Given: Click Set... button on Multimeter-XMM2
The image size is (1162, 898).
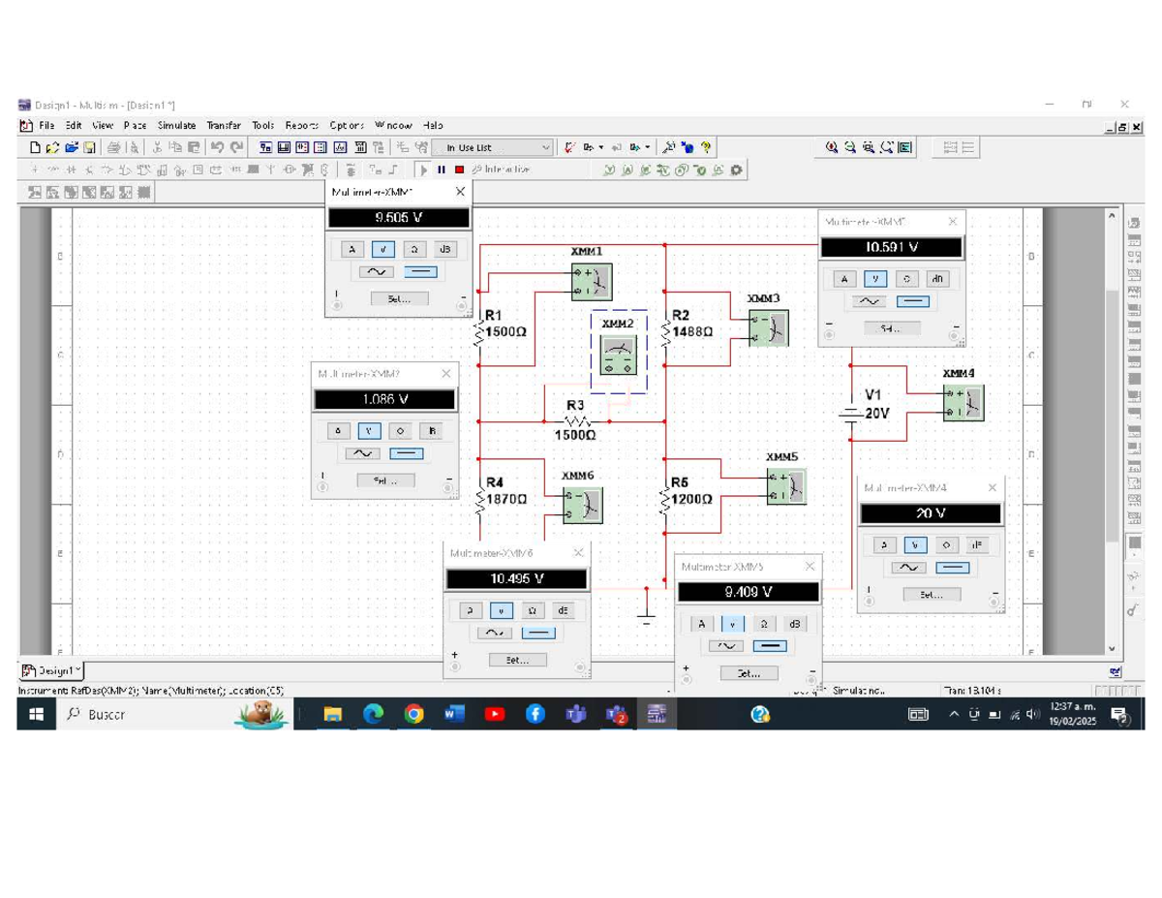Looking at the screenshot, I should pos(385,480).
